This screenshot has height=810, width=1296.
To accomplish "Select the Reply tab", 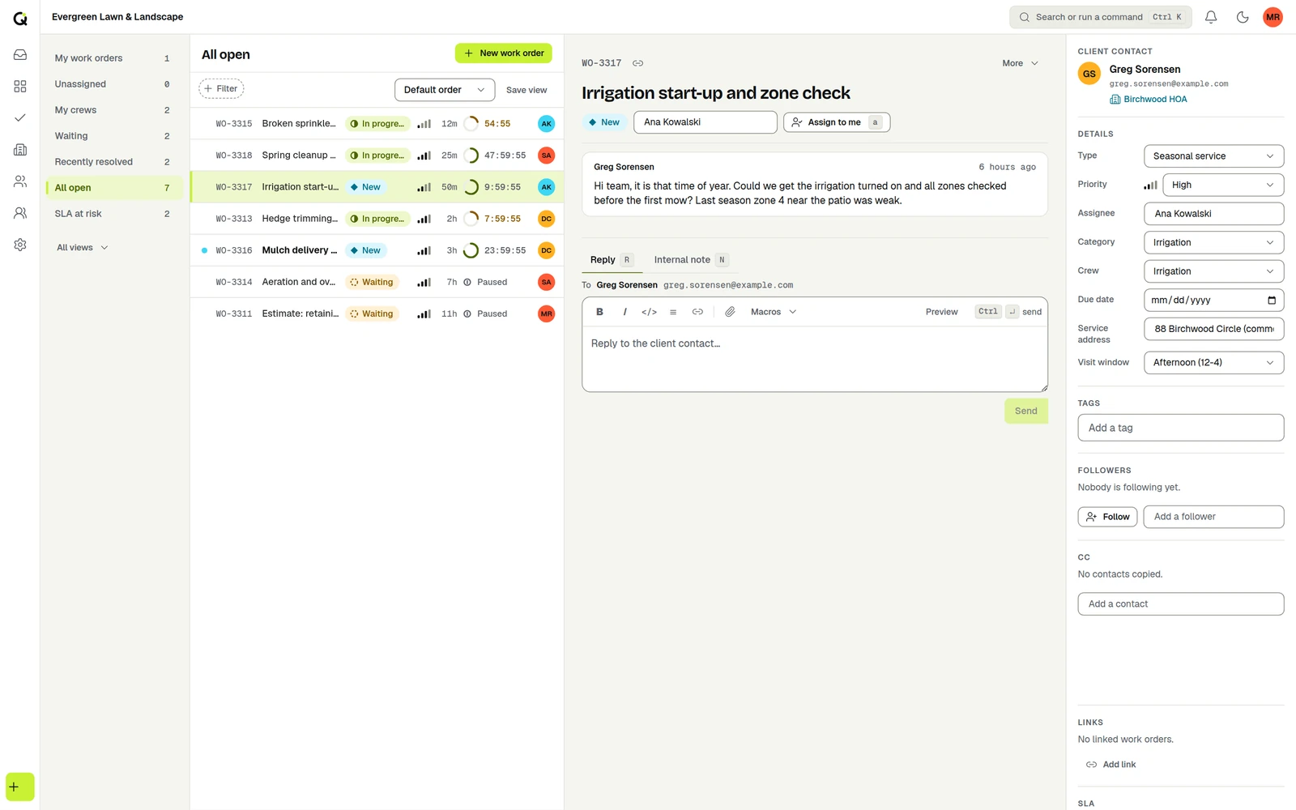I will [611, 260].
